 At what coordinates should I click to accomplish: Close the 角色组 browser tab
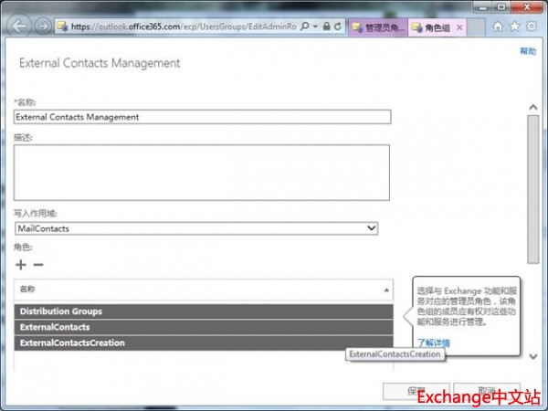(x=458, y=27)
